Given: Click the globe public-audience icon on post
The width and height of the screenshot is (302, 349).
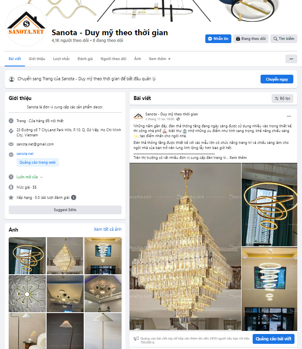Looking at the screenshot, I should (x=178, y=119).
